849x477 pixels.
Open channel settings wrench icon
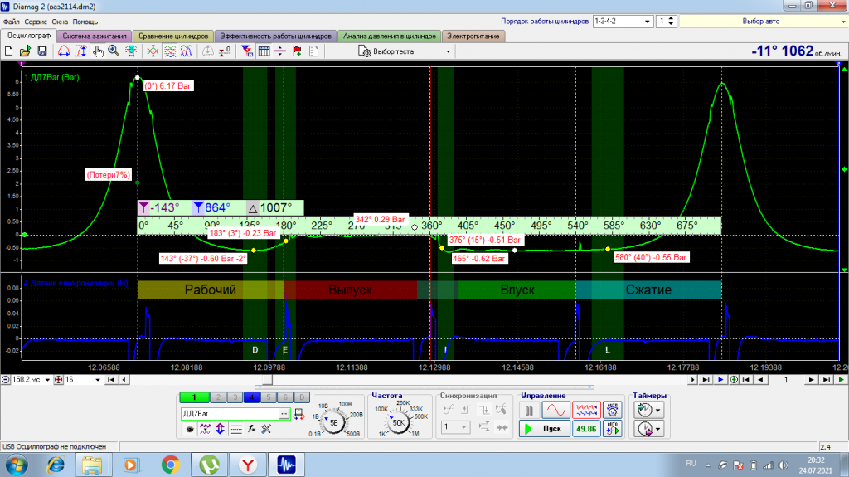pyautogui.click(x=266, y=429)
